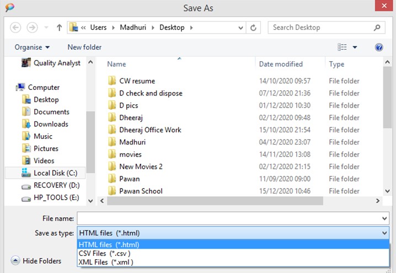Viewport: 396px width, 273px height.
Task: Select the D check and dispose folder icon
Action: point(112,93)
